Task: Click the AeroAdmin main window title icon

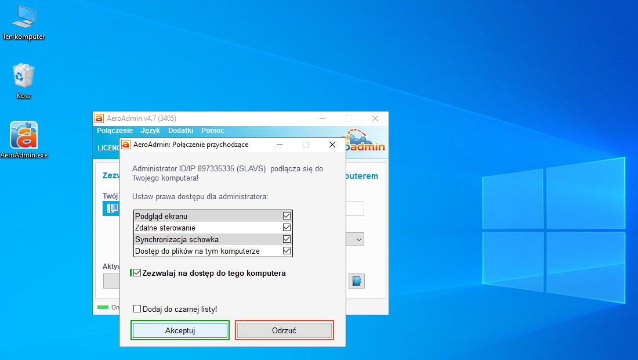Action: point(99,118)
